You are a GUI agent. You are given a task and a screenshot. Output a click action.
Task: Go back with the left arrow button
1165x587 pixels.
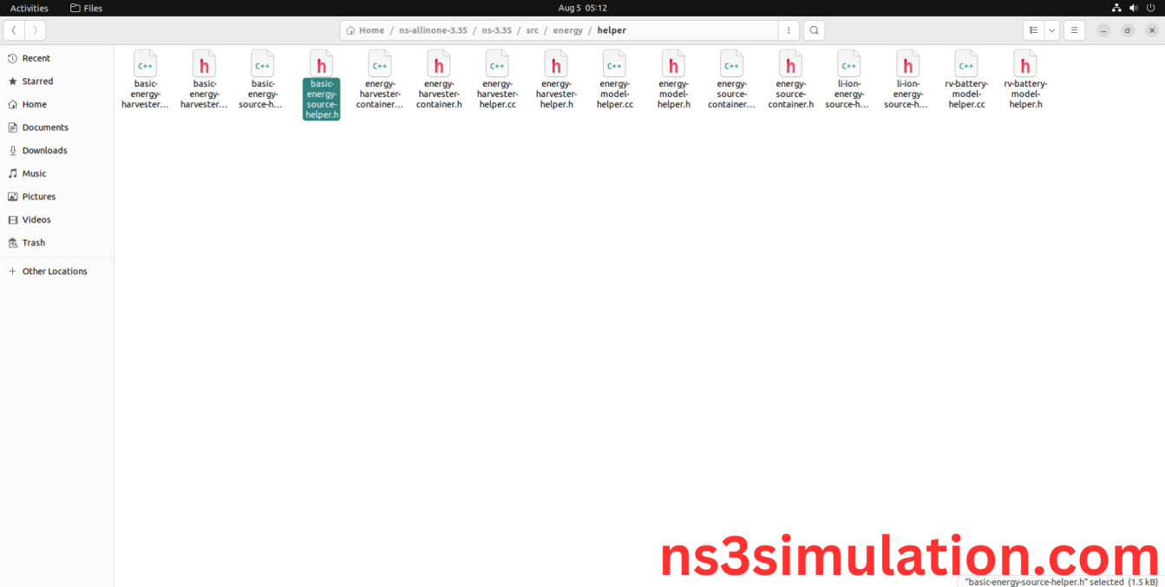14,30
